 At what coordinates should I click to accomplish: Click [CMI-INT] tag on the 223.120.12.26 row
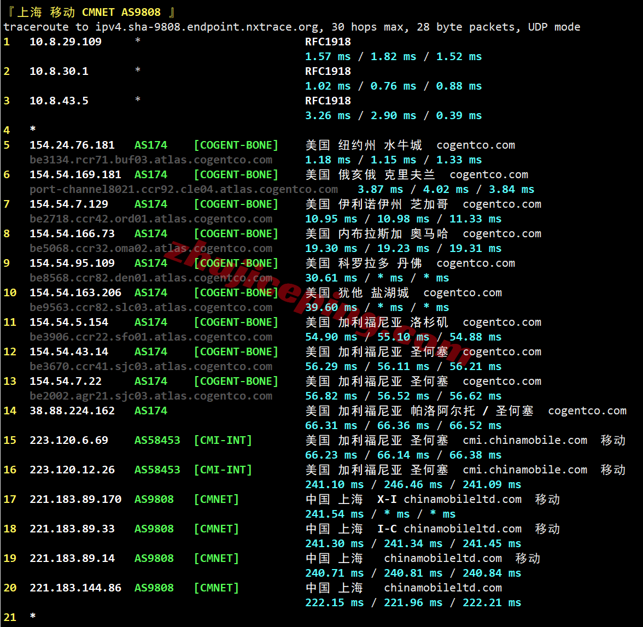pyautogui.click(x=223, y=470)
